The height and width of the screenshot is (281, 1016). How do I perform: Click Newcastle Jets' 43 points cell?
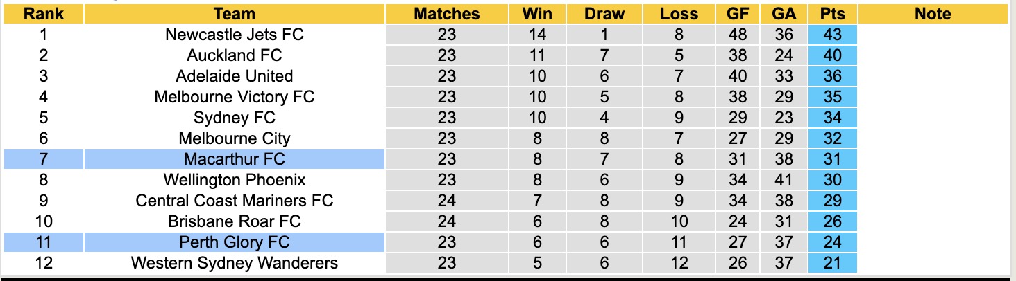point(832,35)
